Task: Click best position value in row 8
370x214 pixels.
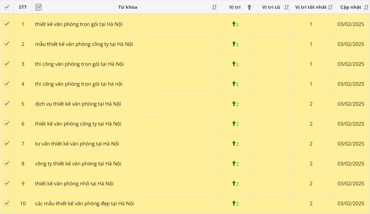Action: tap(311, 164)
